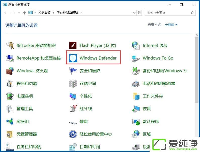This screenshot has height=152, width=200.
Task: Click the 键盘 text link
Action: click(84, 122)
